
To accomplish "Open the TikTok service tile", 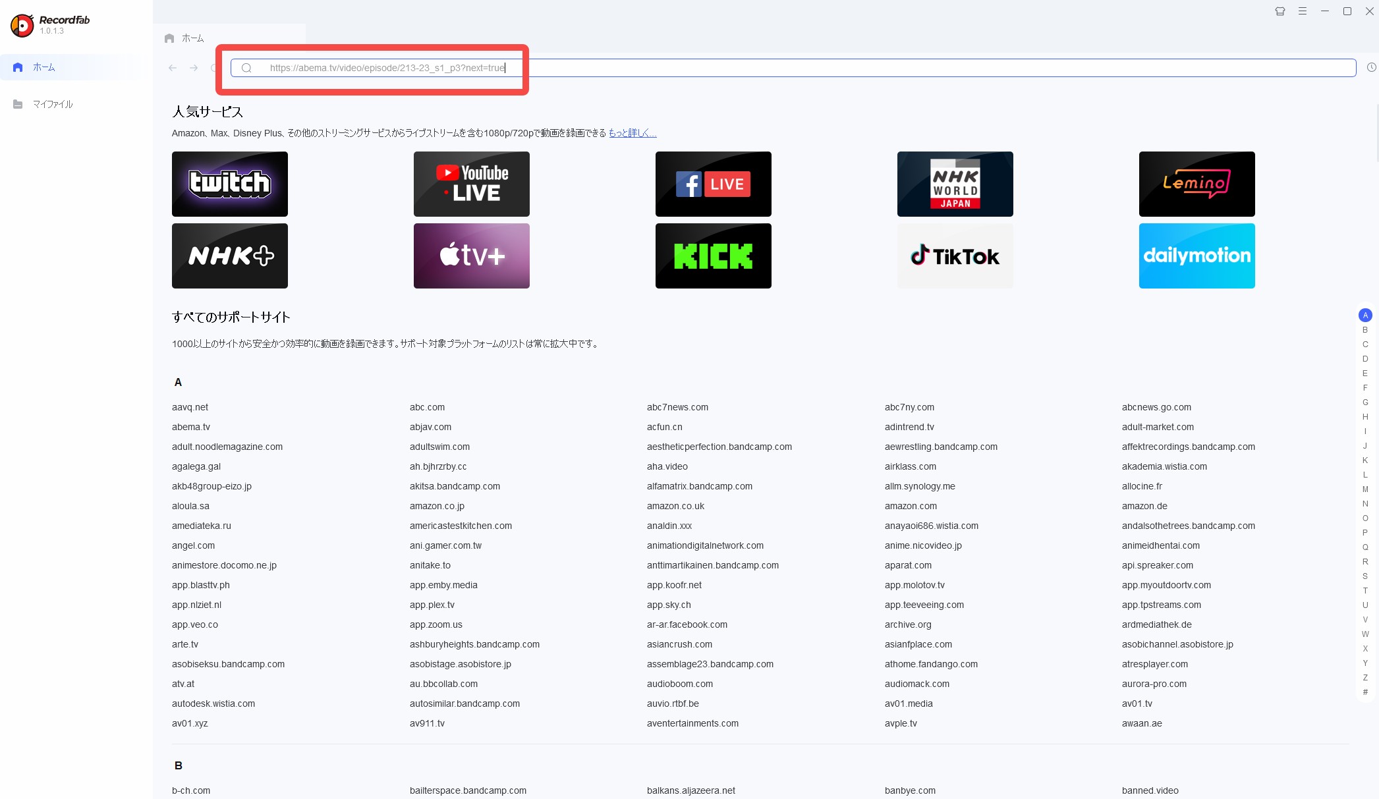I will coord(955,256).
